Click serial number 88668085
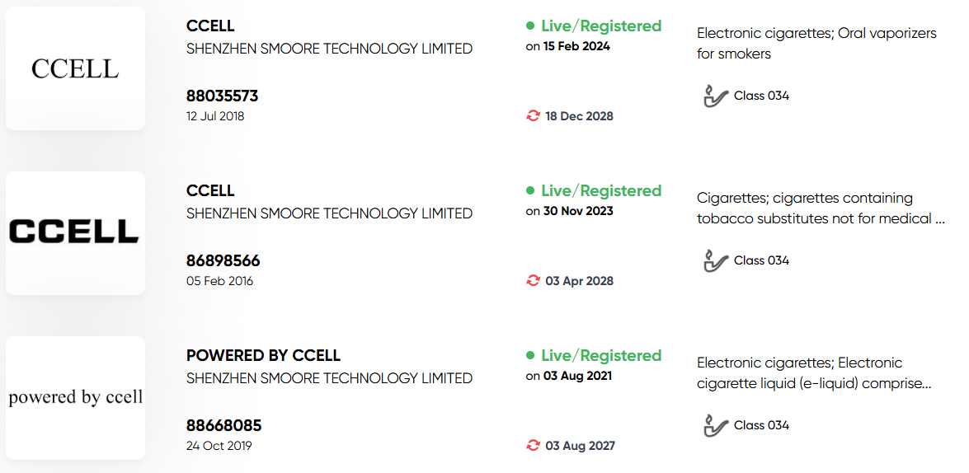969x473 pixels. (223, 425)
